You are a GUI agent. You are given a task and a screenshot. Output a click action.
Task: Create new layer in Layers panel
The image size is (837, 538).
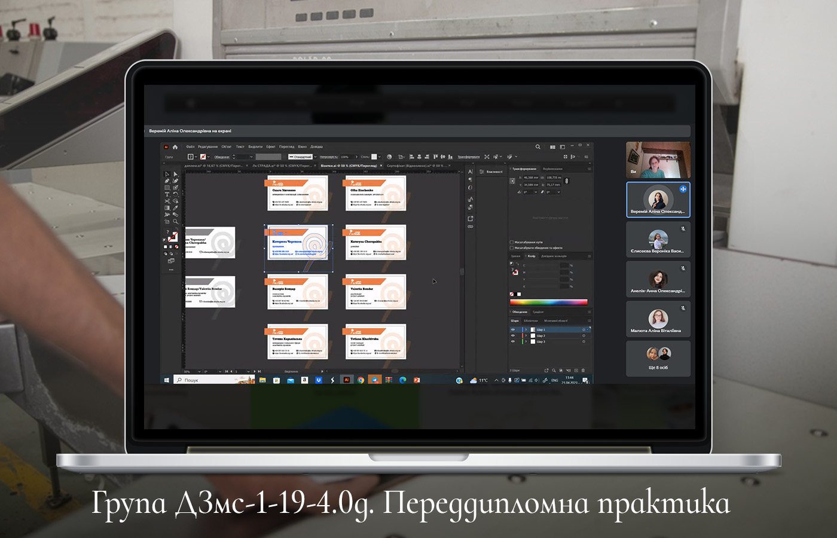click(x=576, y=371)
